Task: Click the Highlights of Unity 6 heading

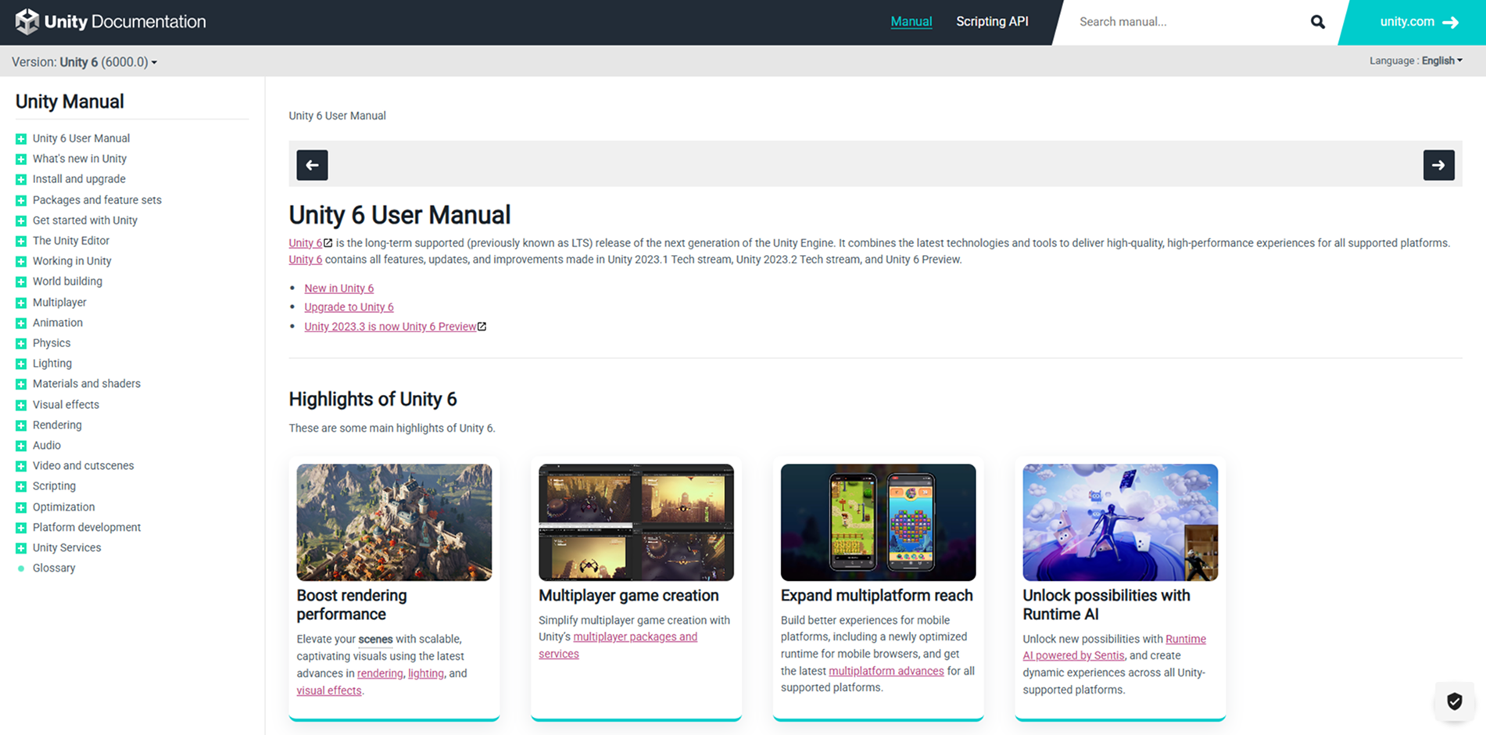Action: [373, 399]
